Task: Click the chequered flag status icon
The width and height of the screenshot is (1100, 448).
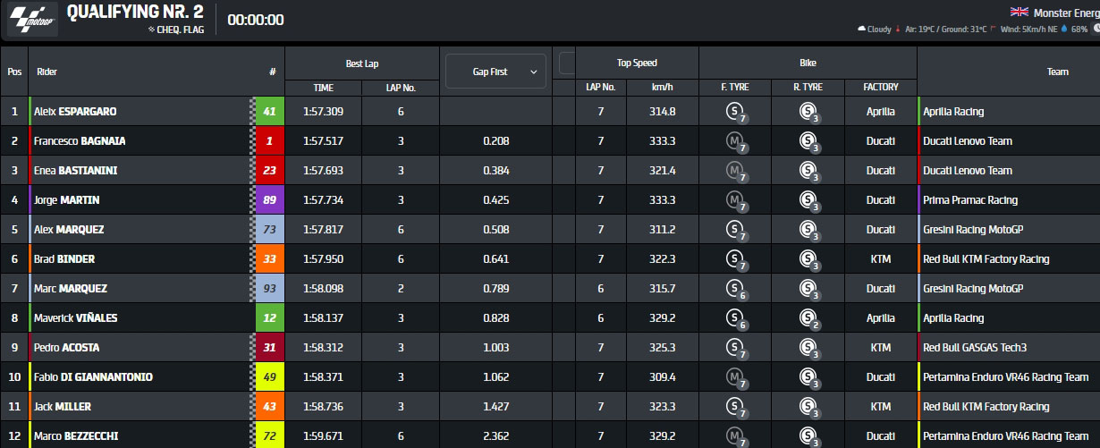Action: click(x=152, y=30)
